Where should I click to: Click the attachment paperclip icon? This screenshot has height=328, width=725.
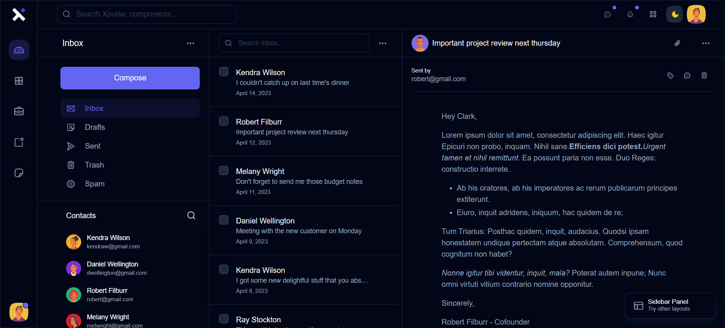tap(677, 43)
